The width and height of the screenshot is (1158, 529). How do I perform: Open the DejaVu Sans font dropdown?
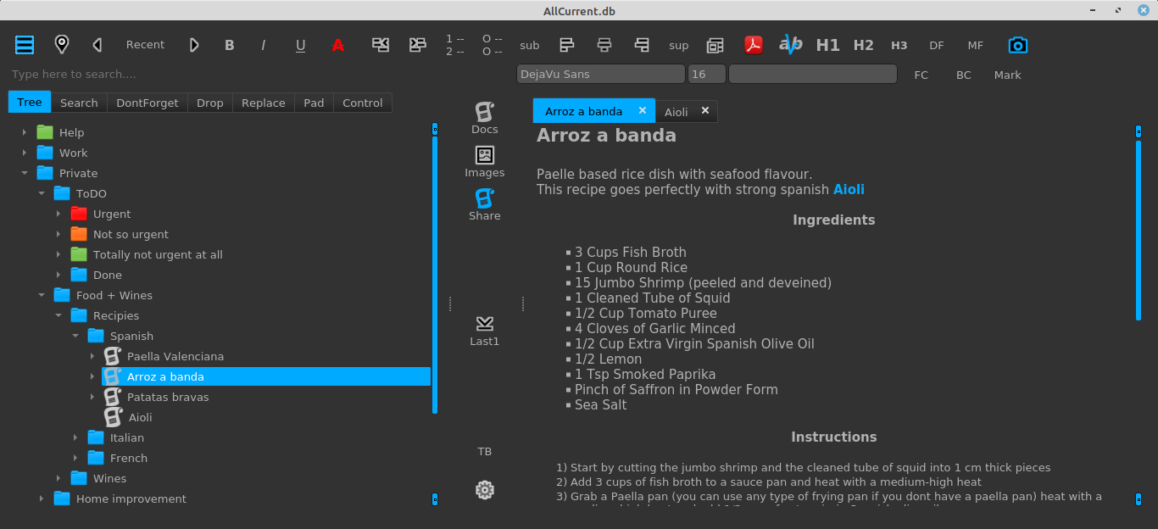(600, 74)
